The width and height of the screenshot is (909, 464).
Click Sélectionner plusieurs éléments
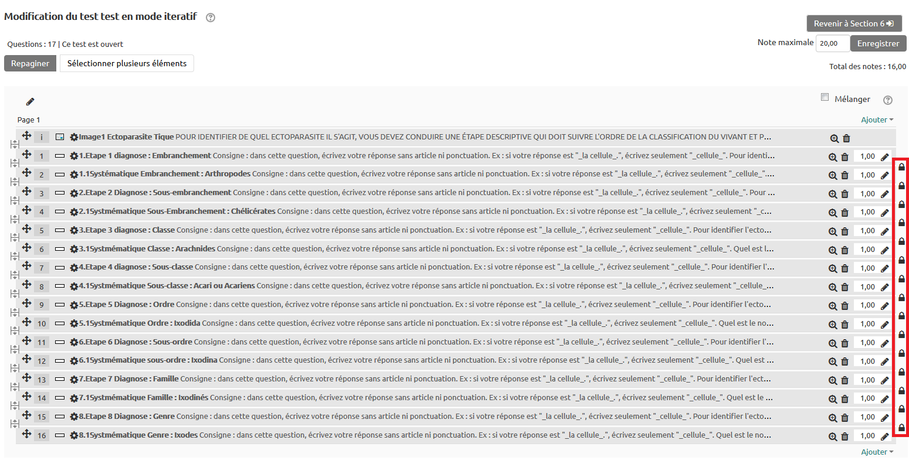point(127,63)
